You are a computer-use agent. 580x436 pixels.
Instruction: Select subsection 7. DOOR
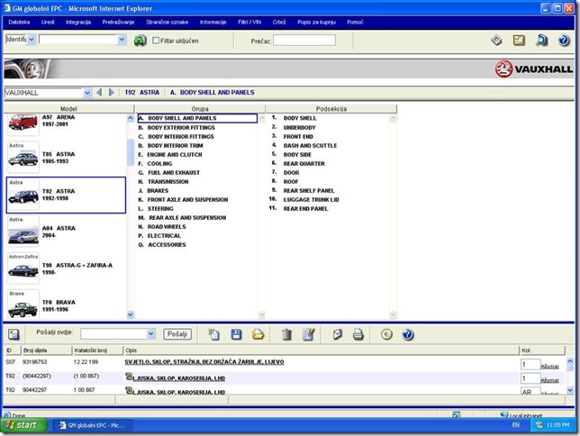(285, 173)
